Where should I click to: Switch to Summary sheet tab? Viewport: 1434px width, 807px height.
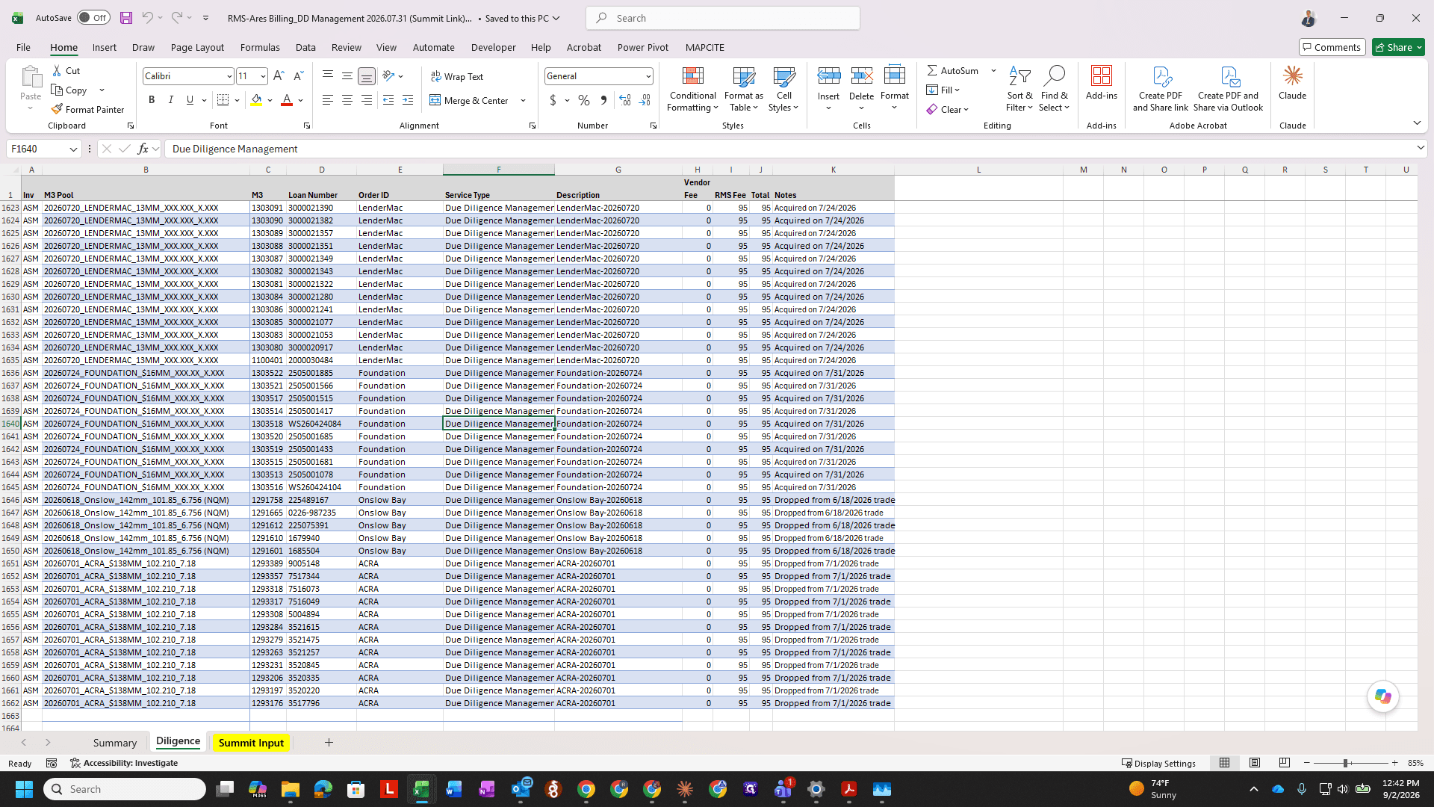(x=114, y=743)
